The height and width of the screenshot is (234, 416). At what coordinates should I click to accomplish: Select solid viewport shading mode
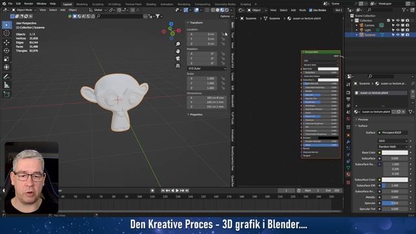coord(218,10)
